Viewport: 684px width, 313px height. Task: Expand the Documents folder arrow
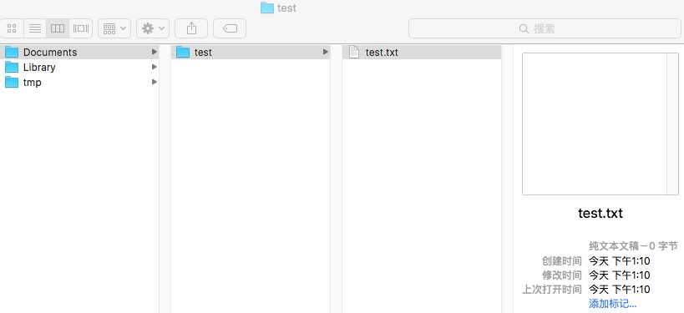click(x=154, y=52)
